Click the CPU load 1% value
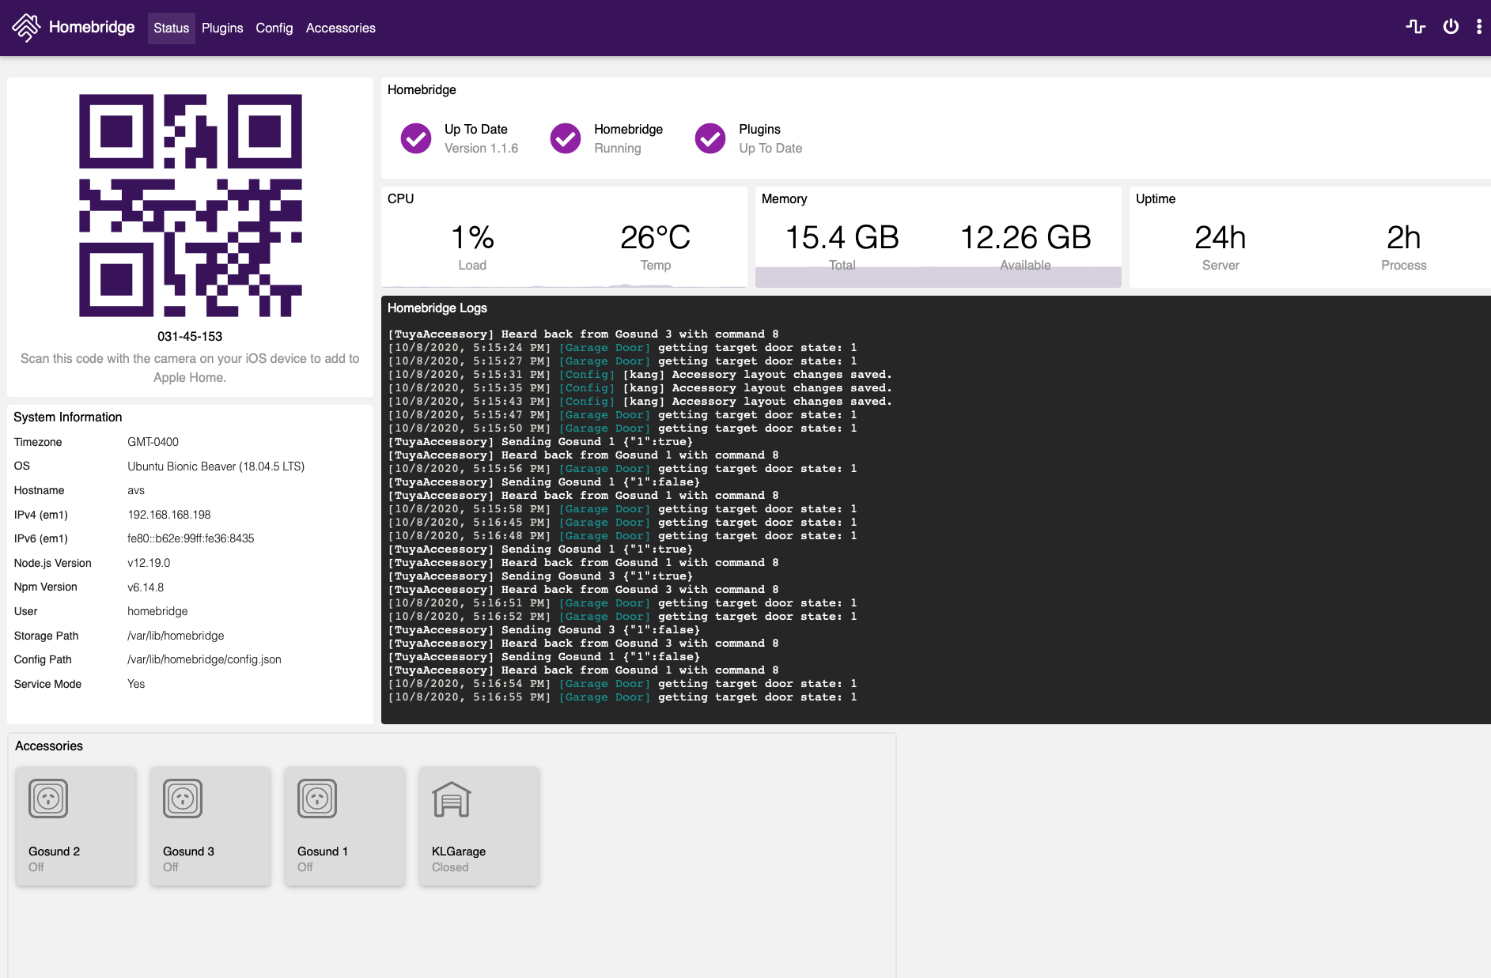This screenshot has width=1491, height=978. (472, 237)
